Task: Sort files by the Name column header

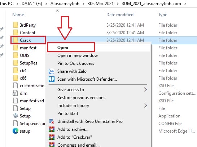Action: (x=18, y=15)
